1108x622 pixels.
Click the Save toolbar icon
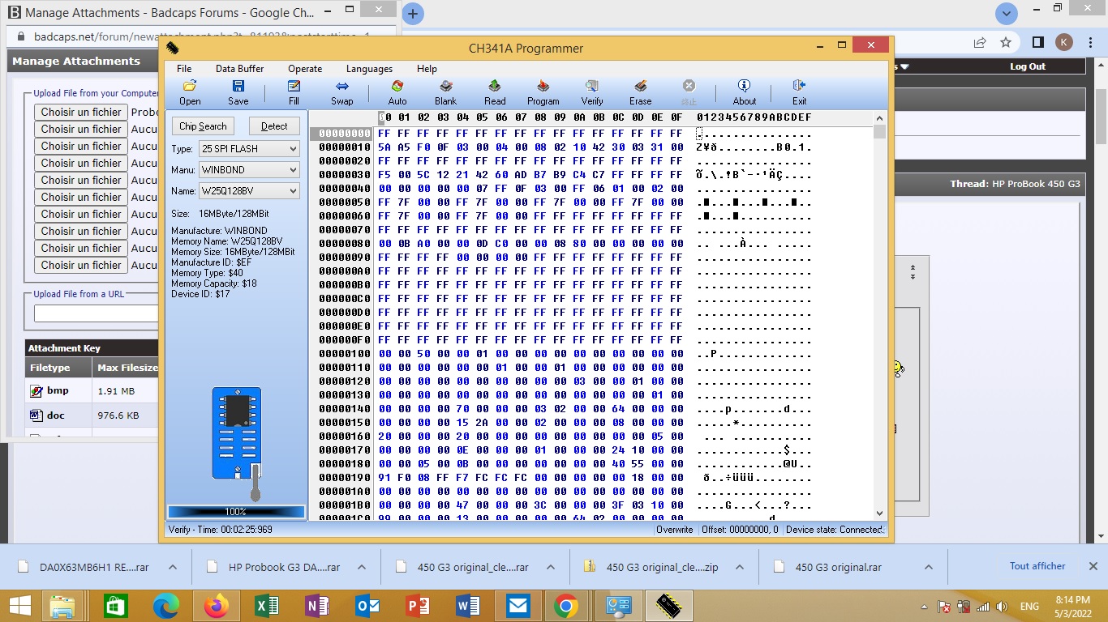tap(238, 92)
